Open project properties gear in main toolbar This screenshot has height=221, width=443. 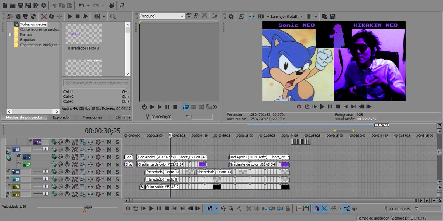pyautogui.click(x=44, y=6)
